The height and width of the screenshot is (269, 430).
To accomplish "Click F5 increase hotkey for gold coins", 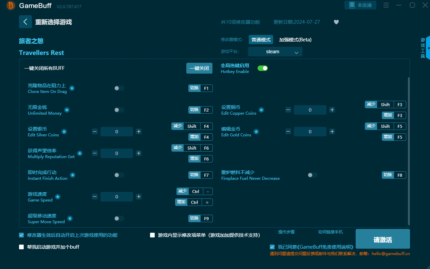I will 394,137.
